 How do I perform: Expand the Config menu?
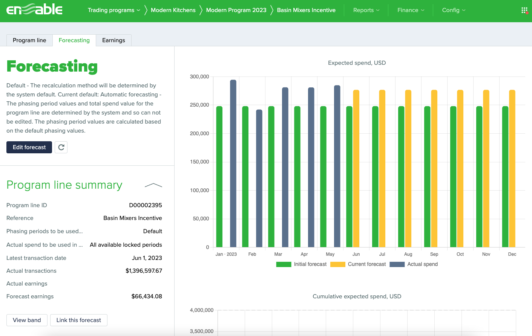(454, 10)
